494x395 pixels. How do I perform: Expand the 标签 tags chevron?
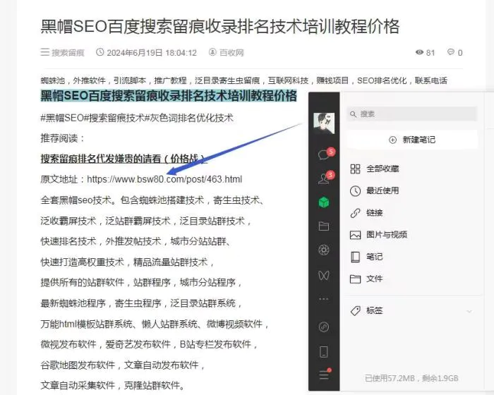point(469,312)
